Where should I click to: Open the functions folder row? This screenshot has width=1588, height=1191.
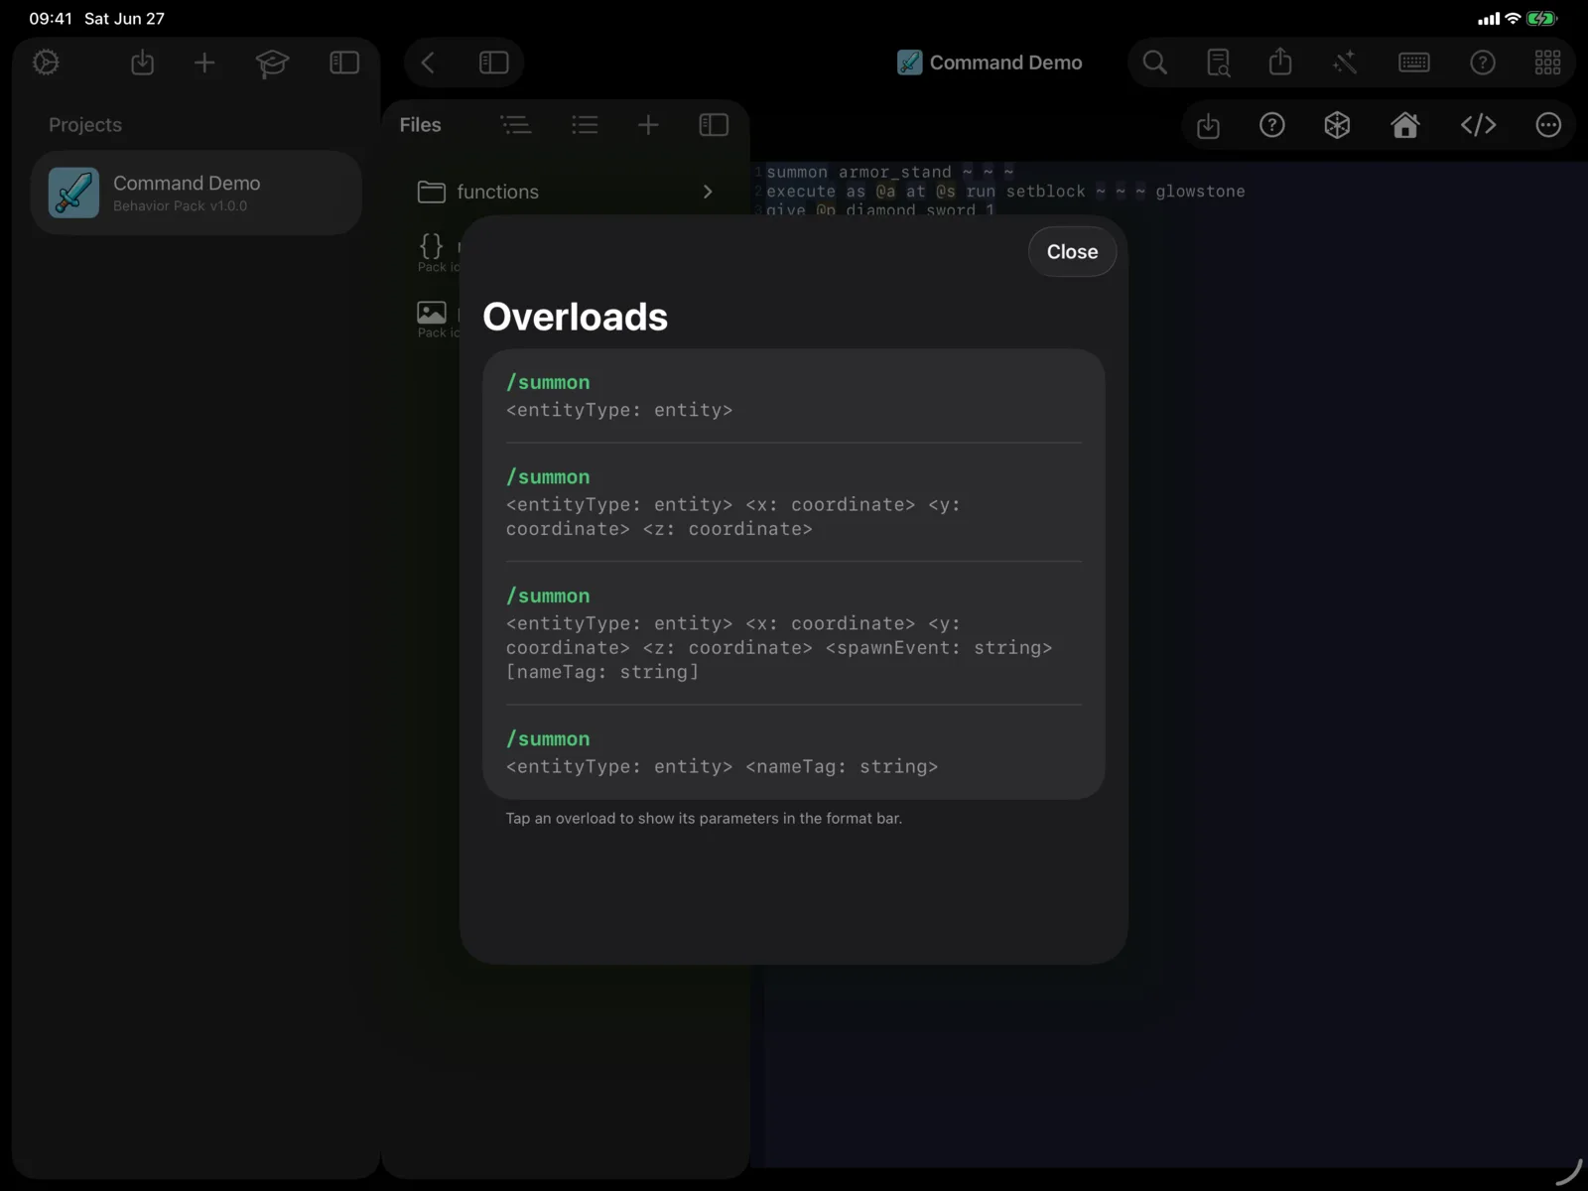click(x=566, y=192)
